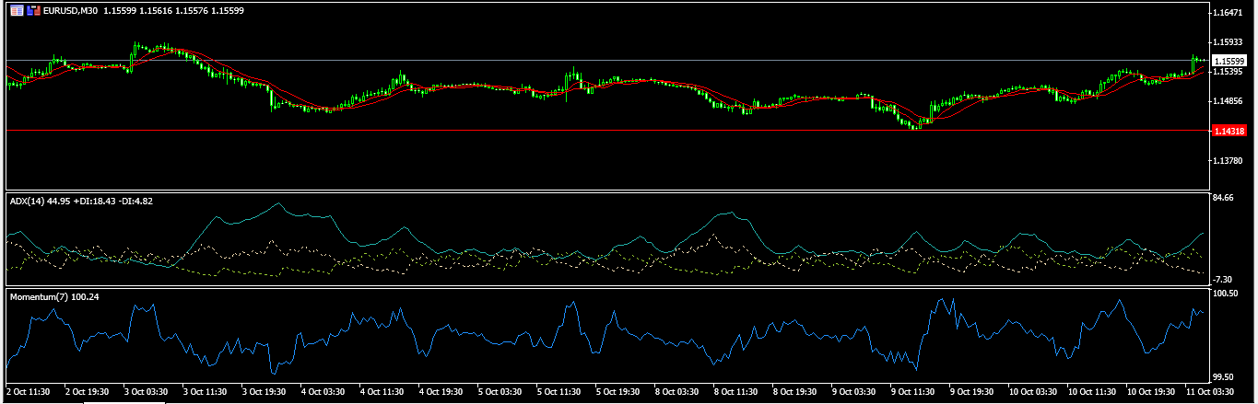Click the 100.50 Momentum scale value
This screenshot has width=1258, height=404.
click(x=1227, y=294)
